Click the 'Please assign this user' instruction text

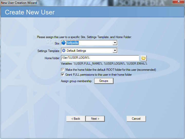pos(84,37)
